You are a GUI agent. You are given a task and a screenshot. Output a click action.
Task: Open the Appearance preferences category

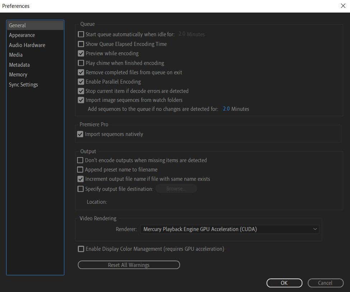click(22, 35)
